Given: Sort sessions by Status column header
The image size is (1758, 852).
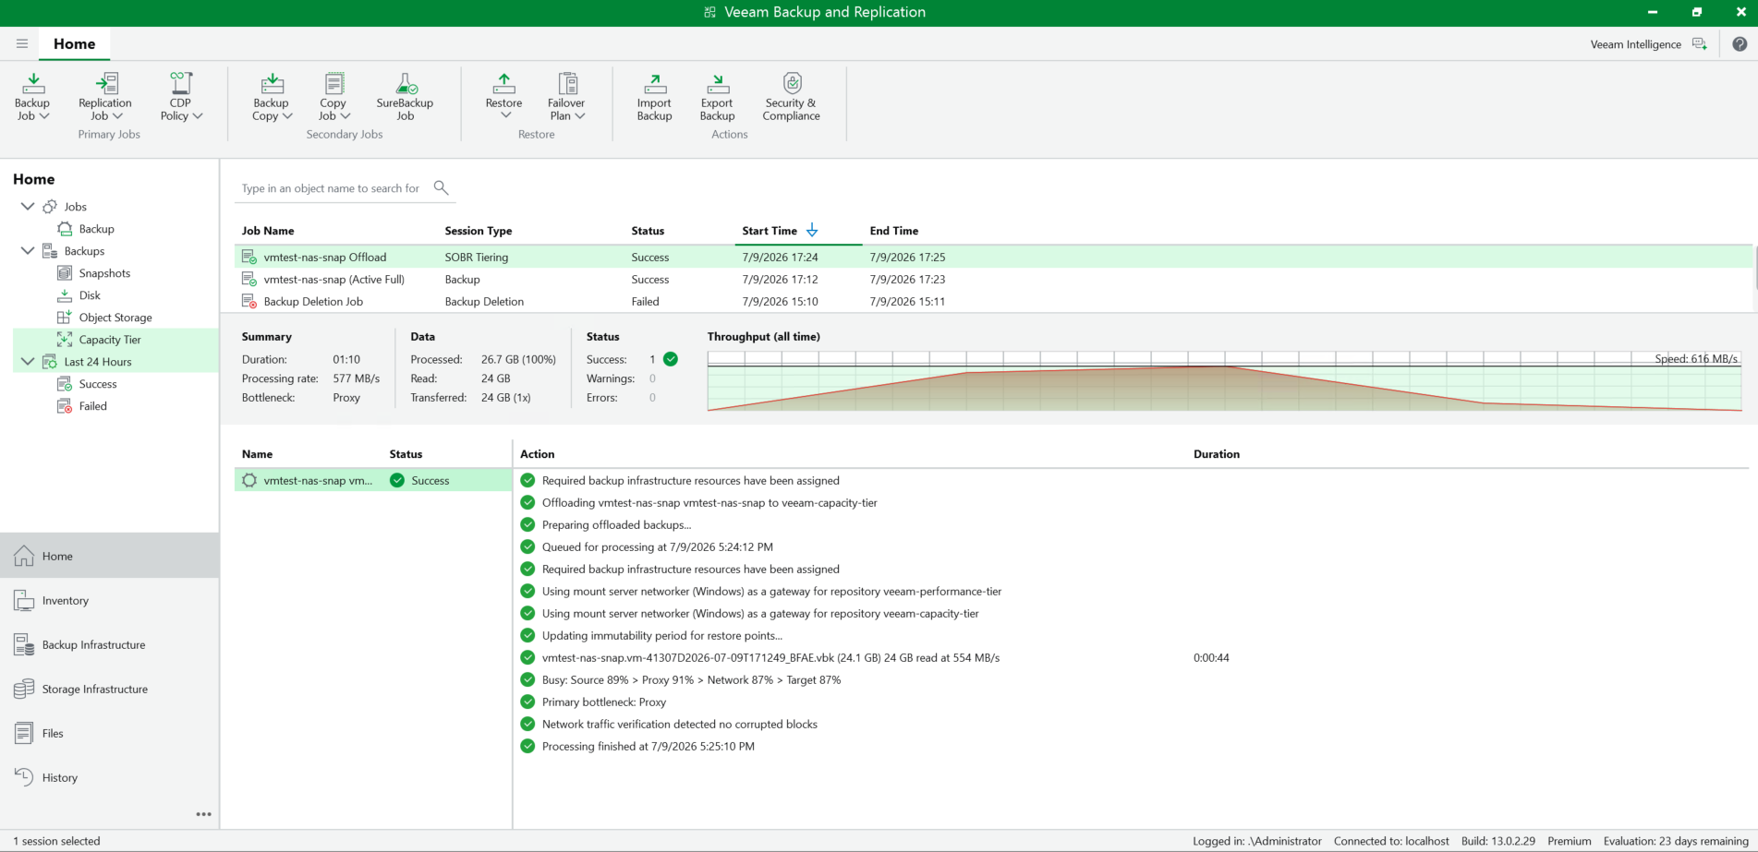Looking at the screenshot, I should click(x=648, y=231).
